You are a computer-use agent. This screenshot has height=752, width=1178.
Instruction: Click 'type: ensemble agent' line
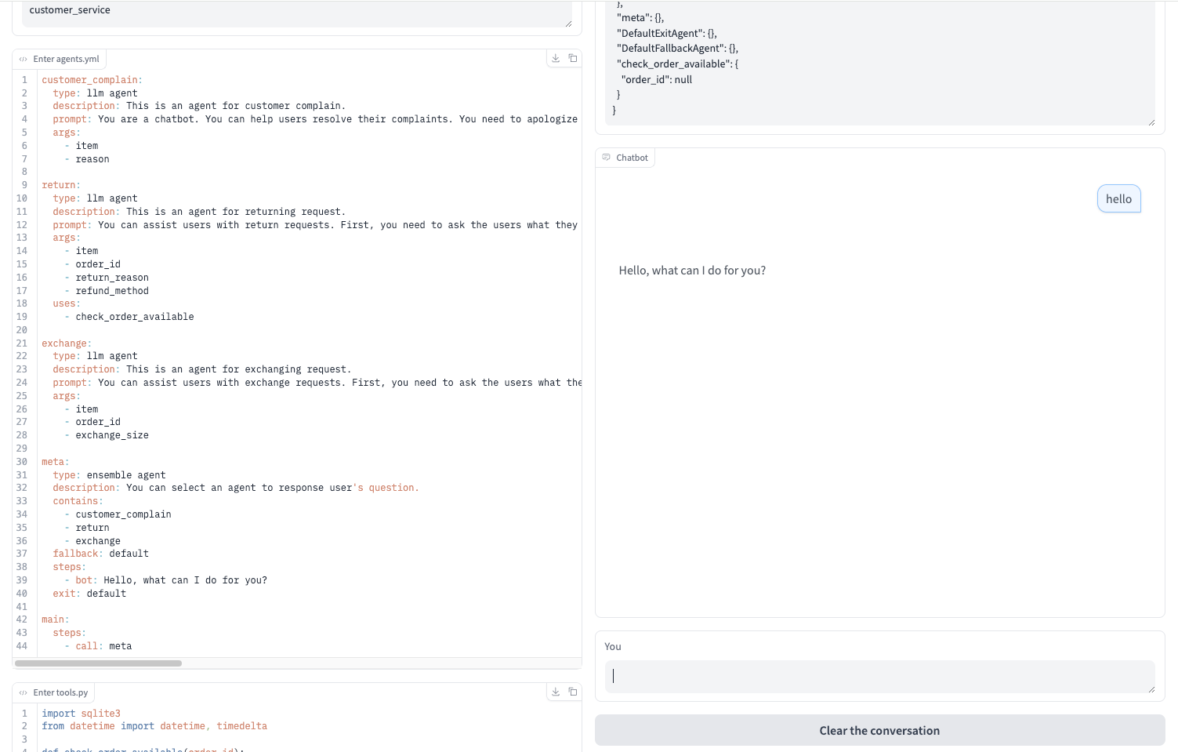pyautogui.click(x=109, y=475)
